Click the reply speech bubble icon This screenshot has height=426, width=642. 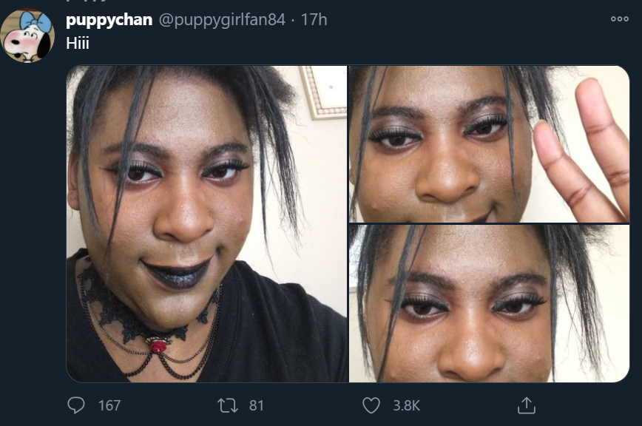coord(76,405)
